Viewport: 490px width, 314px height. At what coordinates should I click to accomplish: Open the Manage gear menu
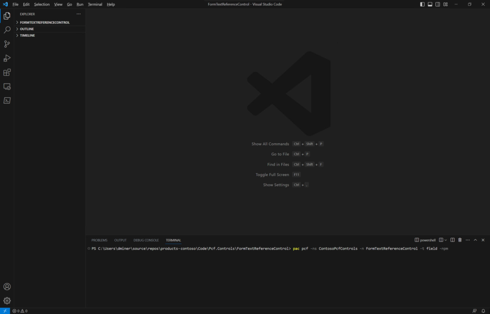7,301
